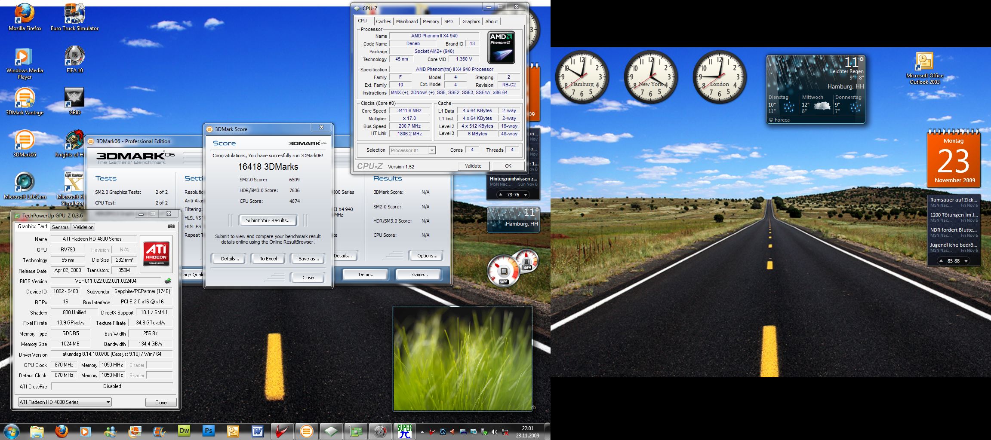Switch to CPU-Z taskbar button
This screenshot has width=991, height=440.
tap(331, 431)
